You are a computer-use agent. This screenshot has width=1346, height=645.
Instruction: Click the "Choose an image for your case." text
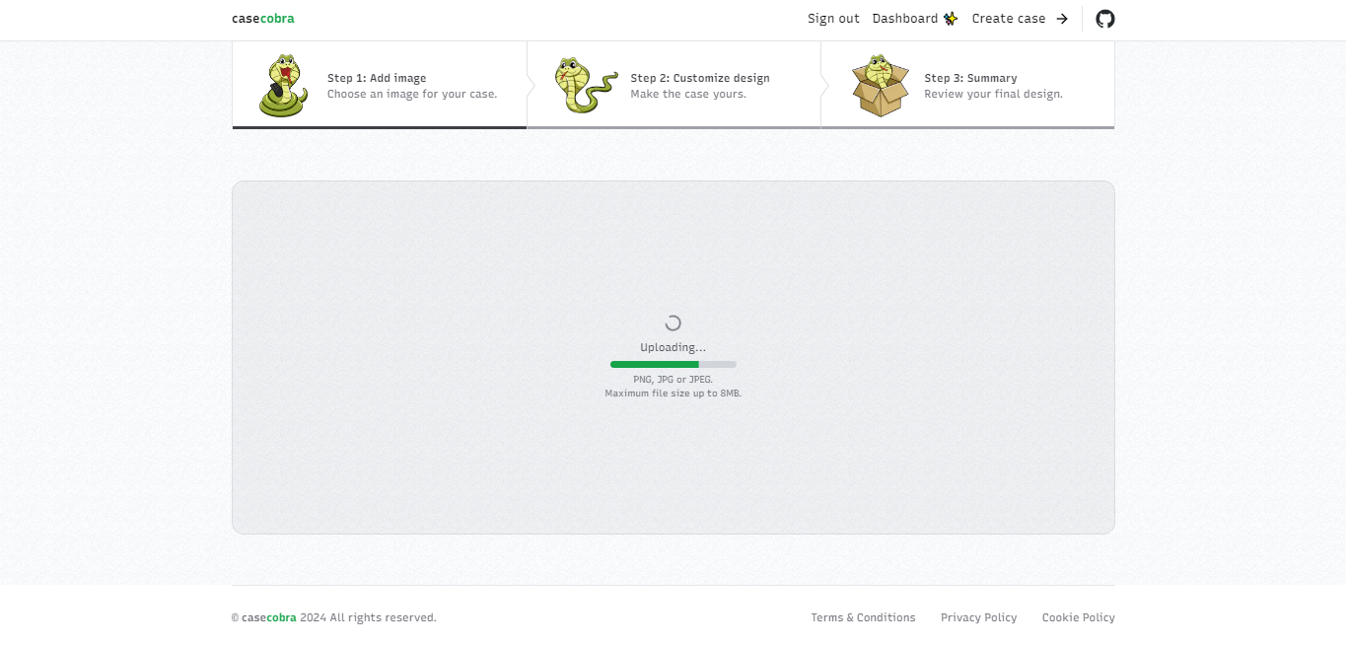pyautogui.click(x=412, y=95)
